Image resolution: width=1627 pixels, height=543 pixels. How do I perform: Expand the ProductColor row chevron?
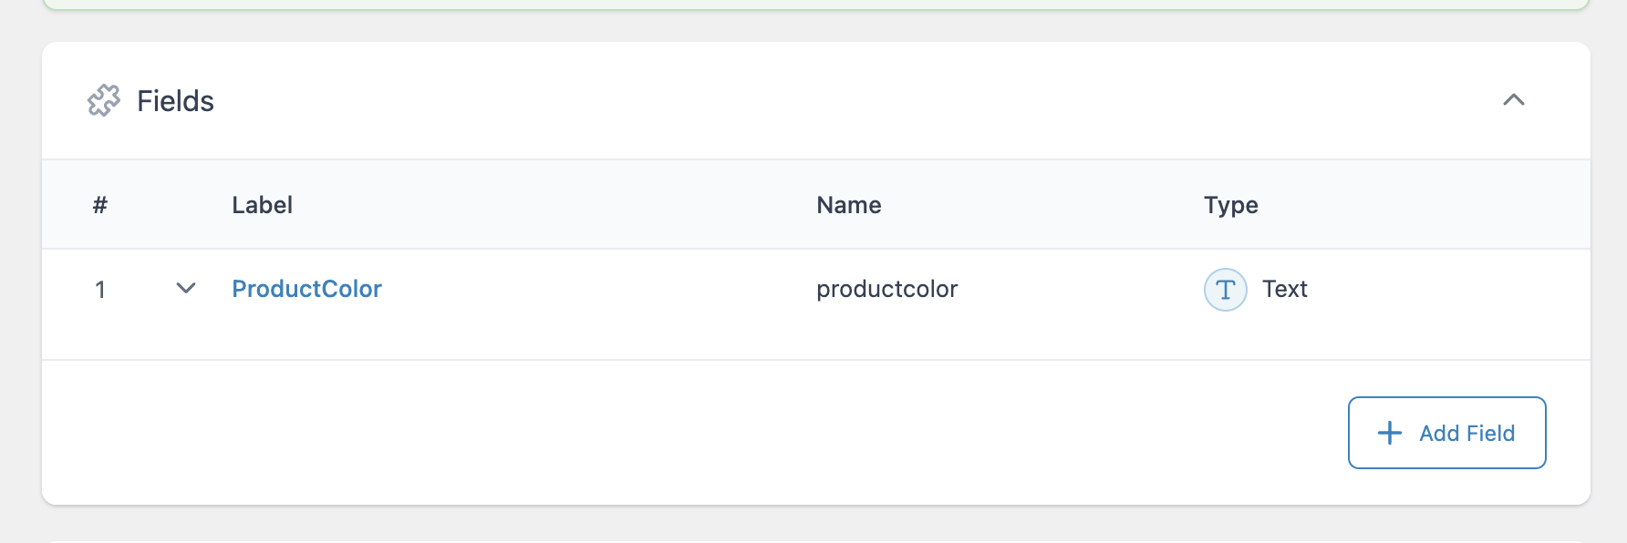click(x=186, y=289)
